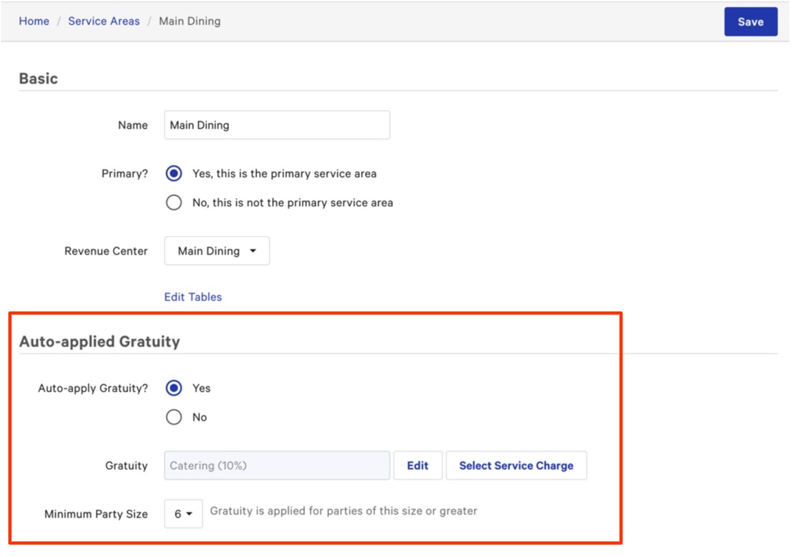The width and height of the screenshot is (804, 557).
Task: Open the Service Areas breadcrumb link
Action: (103, 21)
